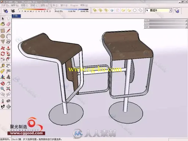
Task: Choose the Rotate tool
Action: 3,54
